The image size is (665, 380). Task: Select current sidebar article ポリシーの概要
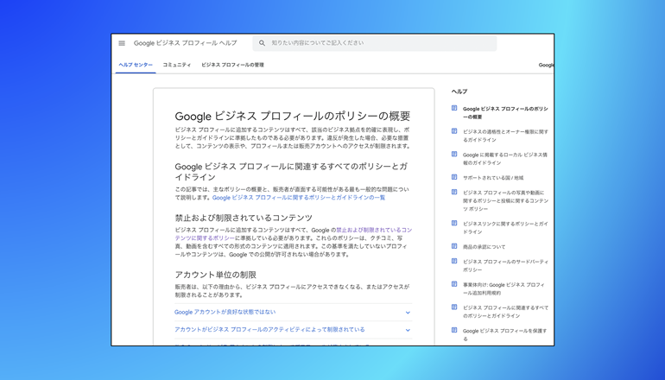505,113
